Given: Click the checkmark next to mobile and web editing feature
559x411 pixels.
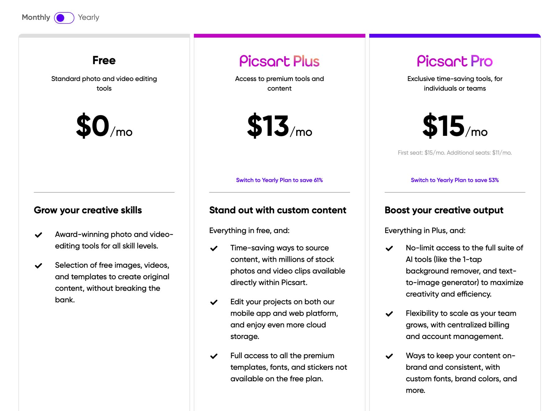Looking at the screenshot, I should (214, 302).
